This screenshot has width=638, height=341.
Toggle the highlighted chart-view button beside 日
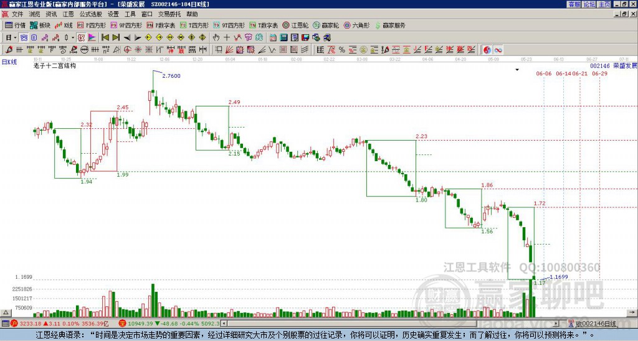pos(24,38)
